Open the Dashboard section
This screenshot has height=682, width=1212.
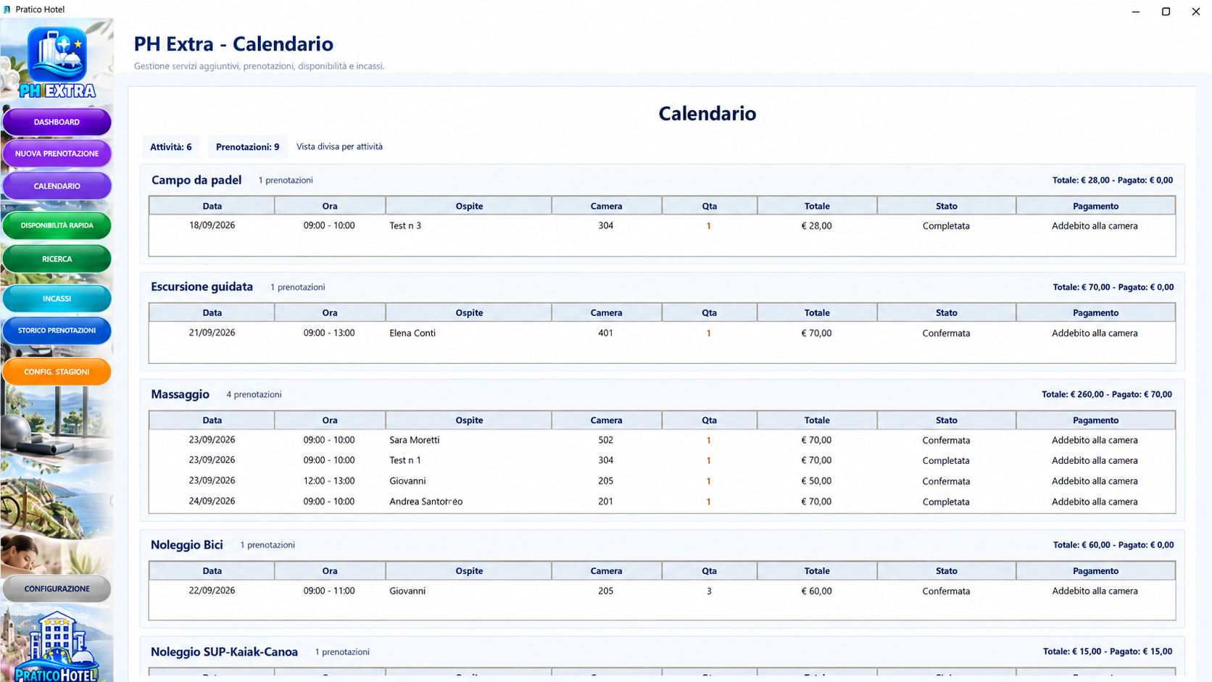tap(57, 122)
